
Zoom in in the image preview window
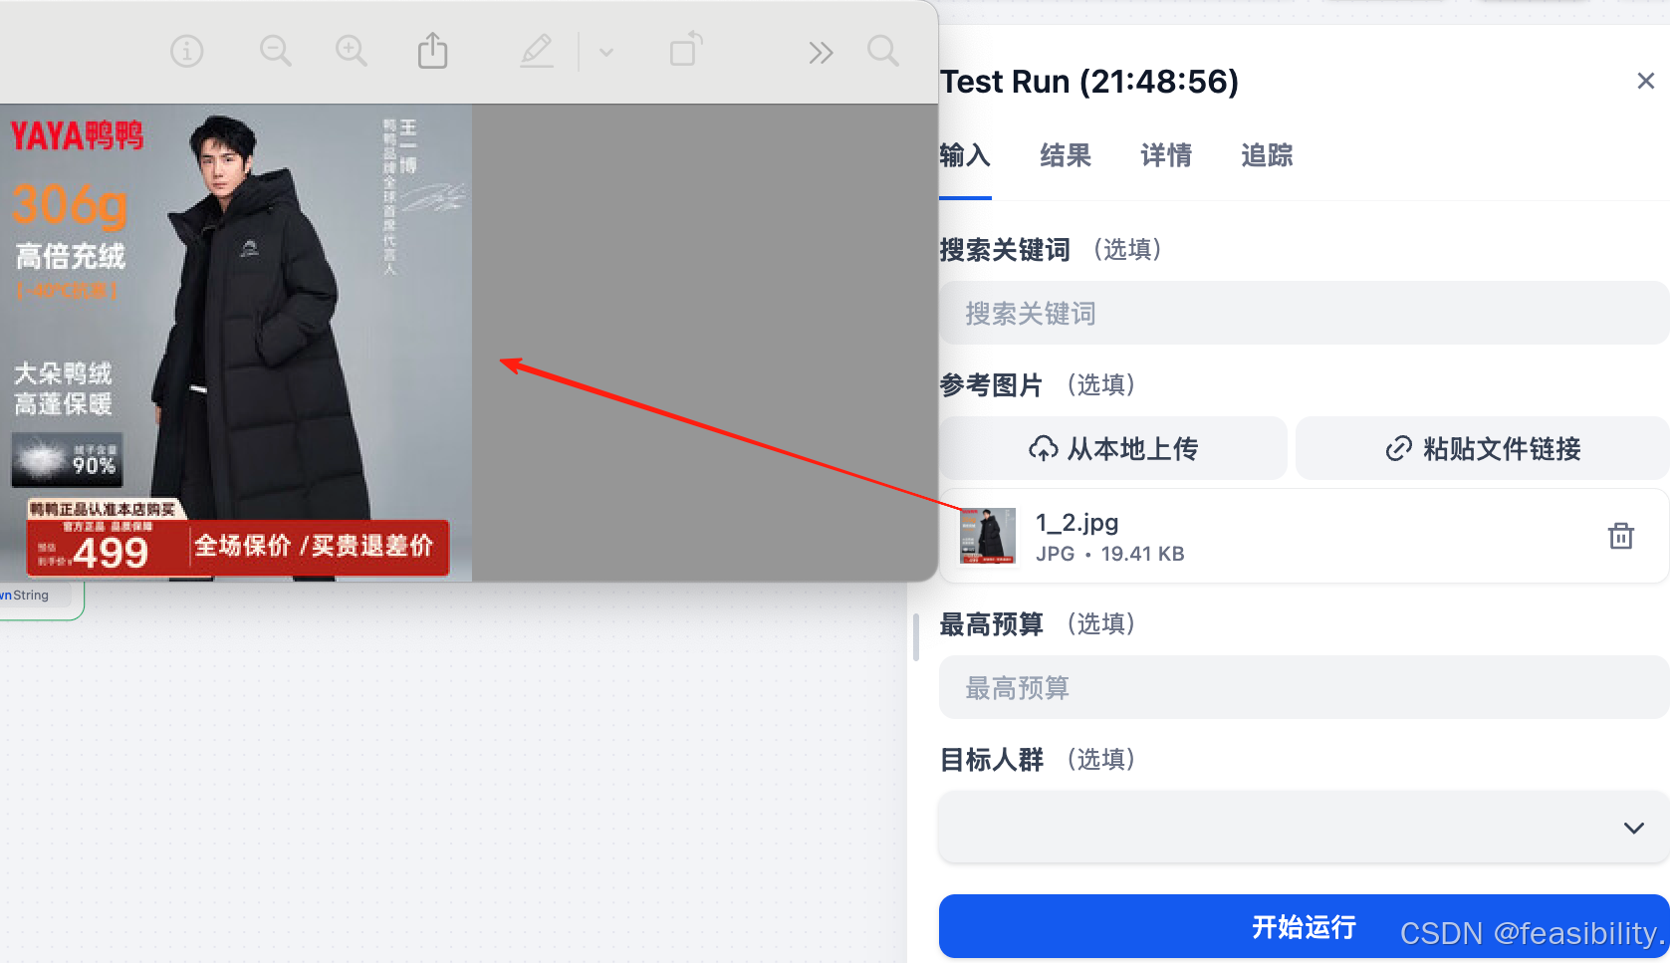(351, 51)
